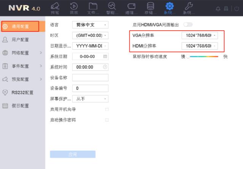Click the calendar icon in 系统日期 field

[x=105, y=56]
